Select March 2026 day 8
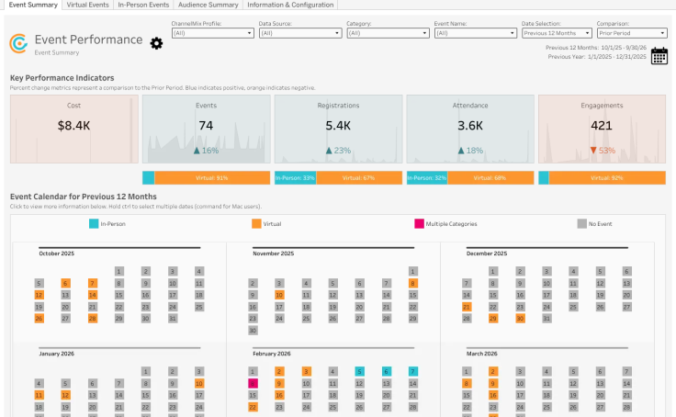Screen dimensions: 676x417 tap(466, 383)
